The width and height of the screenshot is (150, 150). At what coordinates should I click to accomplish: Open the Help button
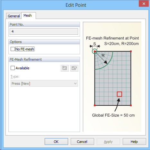[x=134, y=142]
